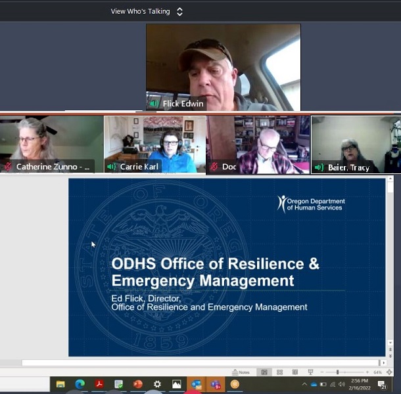Click Doc's muted microphone icon

[x=214, y=167]
